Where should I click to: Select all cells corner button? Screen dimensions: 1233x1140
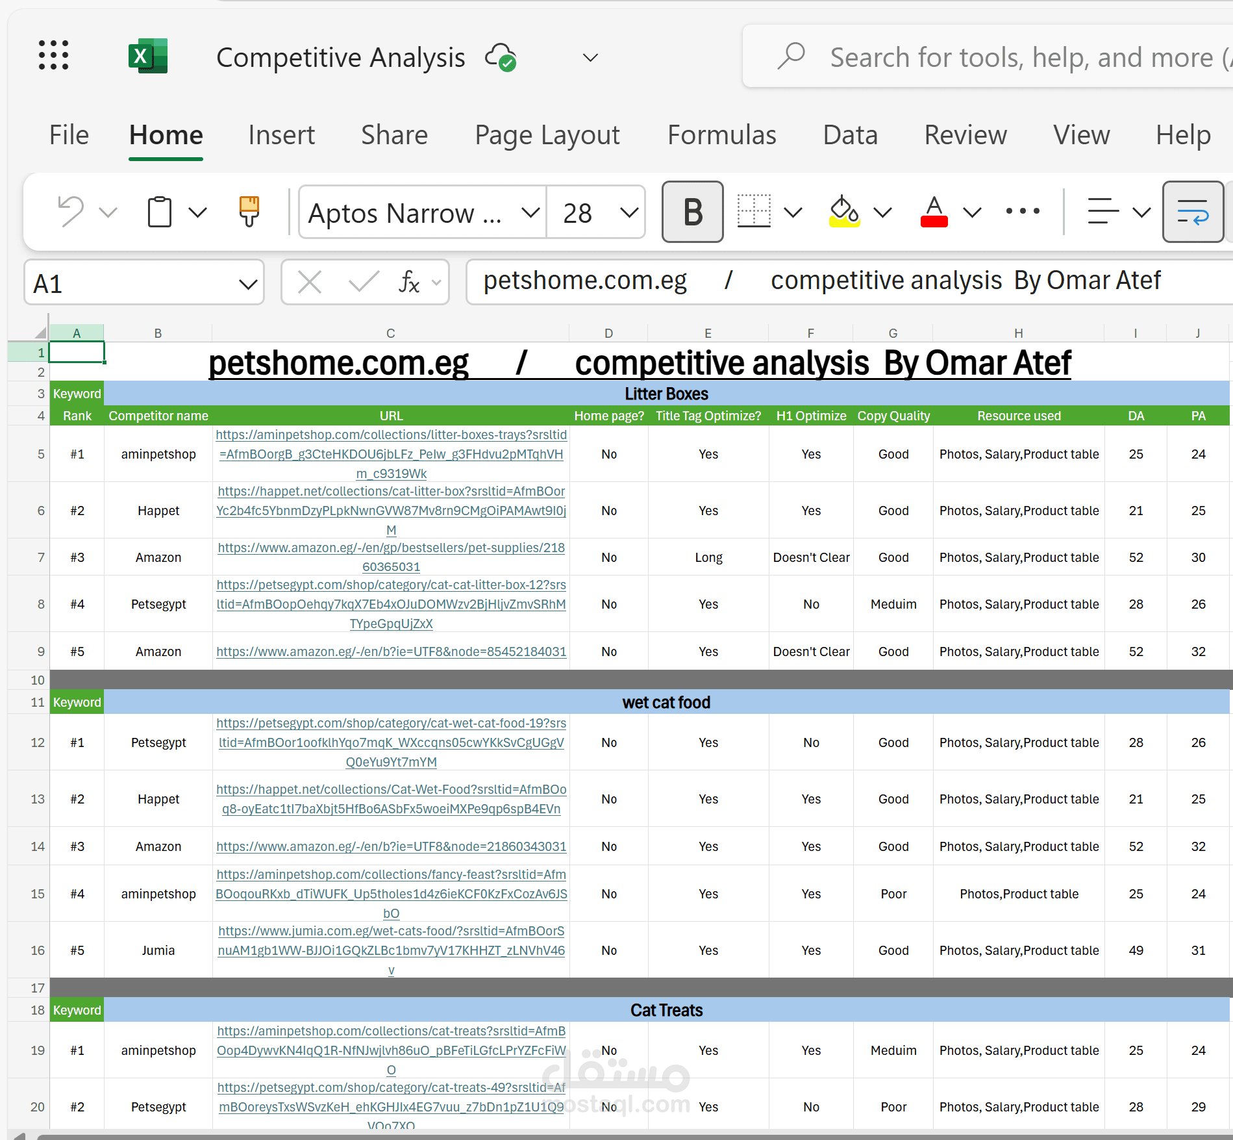pos(40,333)
